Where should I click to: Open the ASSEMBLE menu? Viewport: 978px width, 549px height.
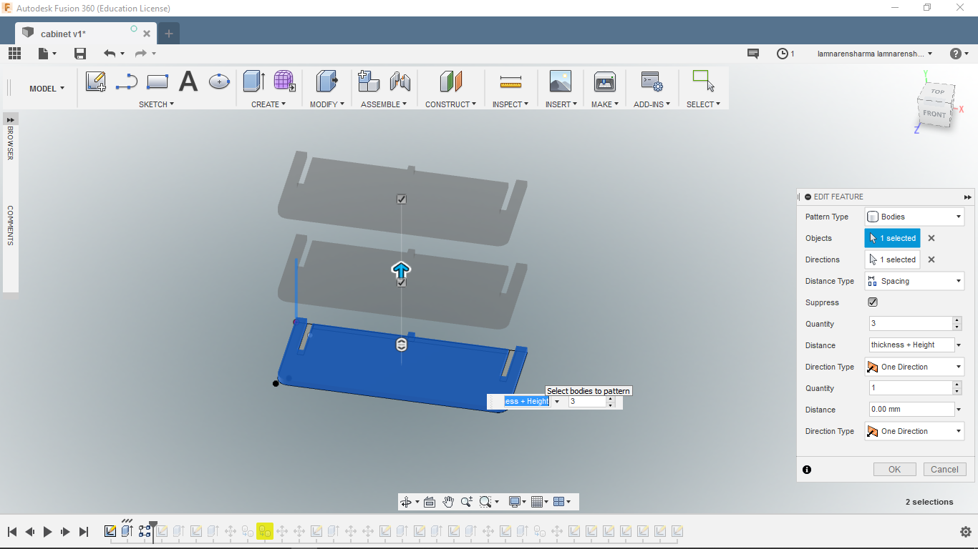384,104
